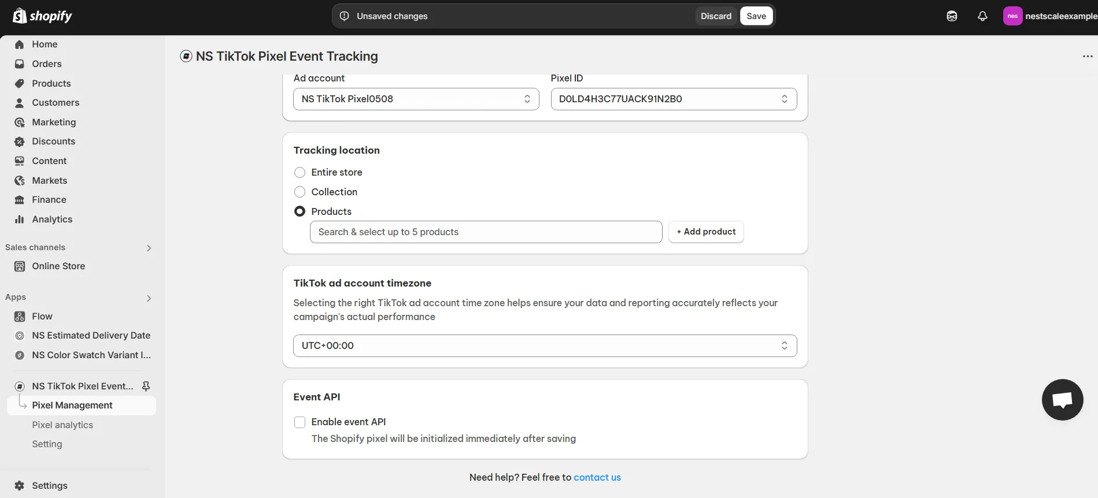Expand the Sales channels section chevron
1098x498 pixels.
(x=149, y=248)
